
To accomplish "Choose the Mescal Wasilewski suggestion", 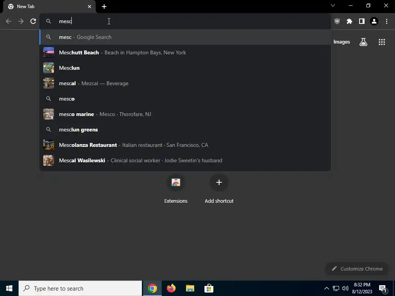I will tap(185, 160).
